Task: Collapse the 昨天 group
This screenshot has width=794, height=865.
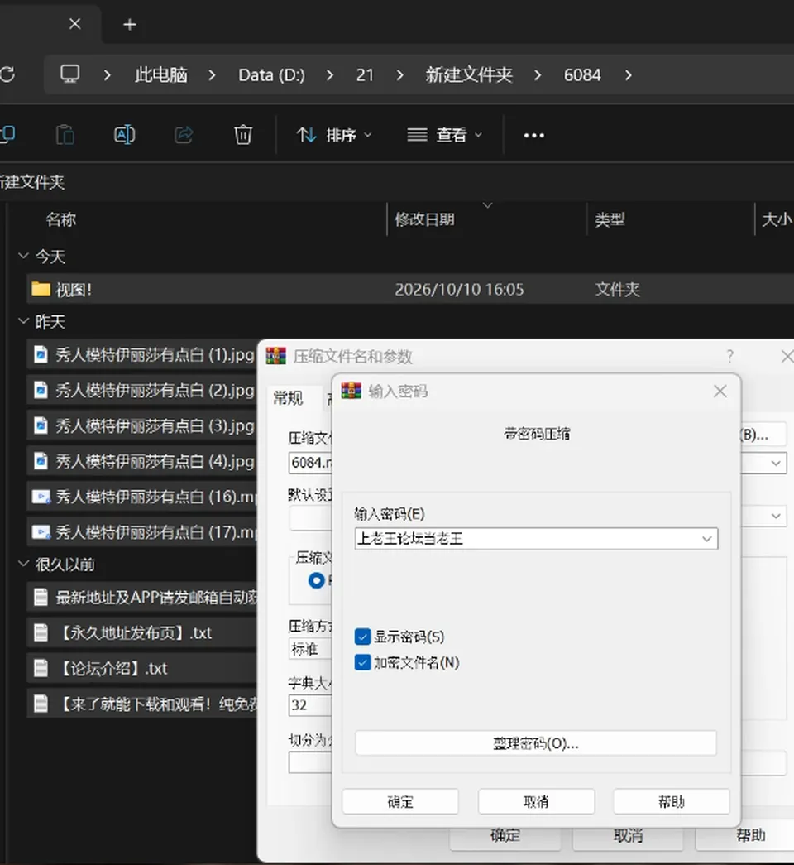Action: pyautogui.click(x=23, y=320)
